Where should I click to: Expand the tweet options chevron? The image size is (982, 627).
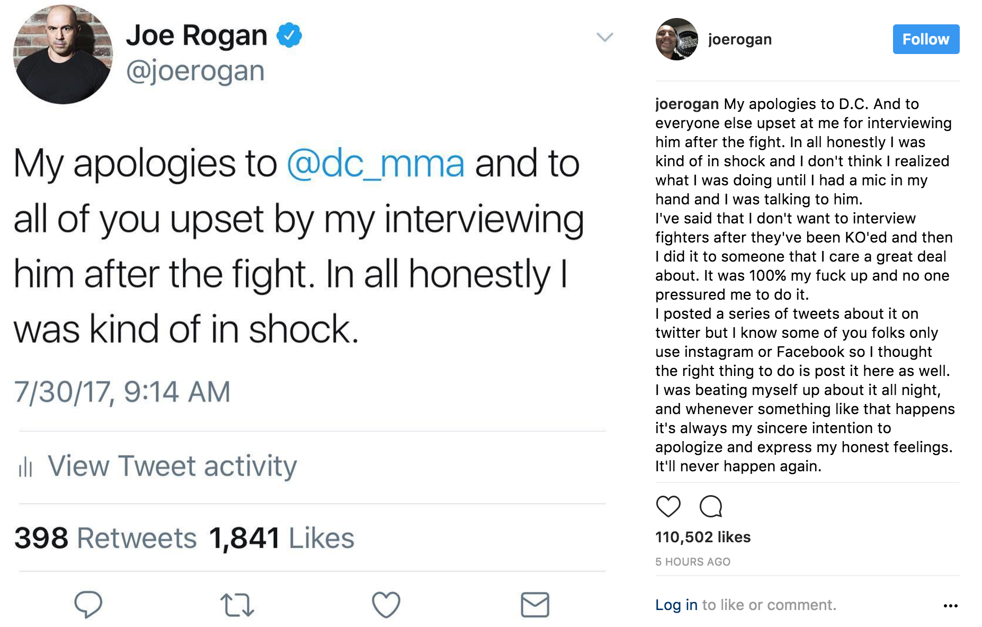coord(604,37)
